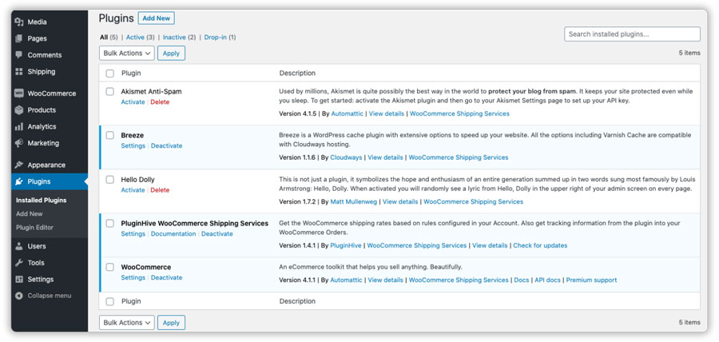719x342 pixels.
Task: Select the Hello Dolly checkbox
Action: pos(110,180)
